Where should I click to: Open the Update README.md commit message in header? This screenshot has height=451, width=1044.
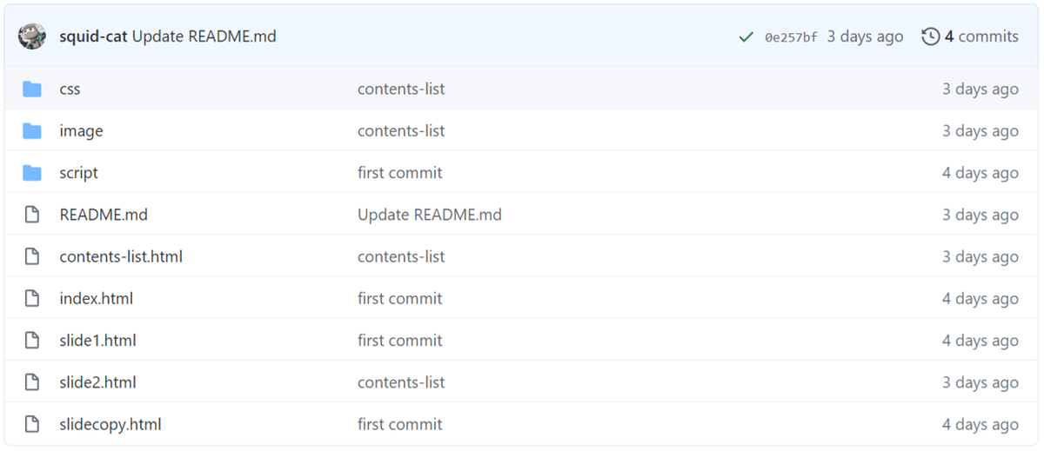coord(204,36)
